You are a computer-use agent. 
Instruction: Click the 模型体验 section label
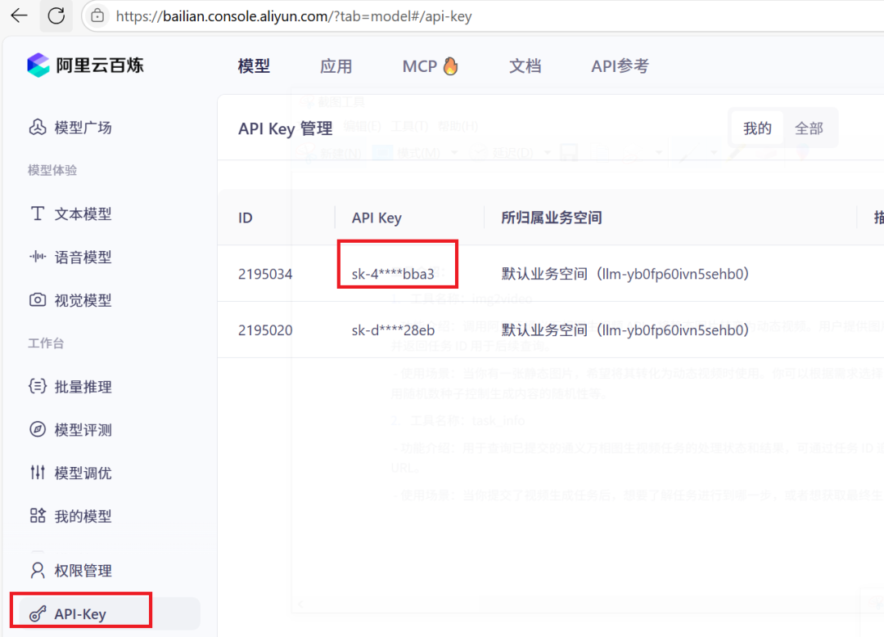click(x=52, y=170)
